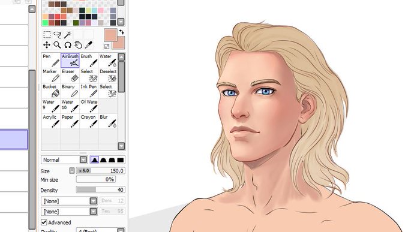This screenshot has height=232, width=408.
Task: Swap foreground and background colors arrow
Action: click(x=122, y=32)
